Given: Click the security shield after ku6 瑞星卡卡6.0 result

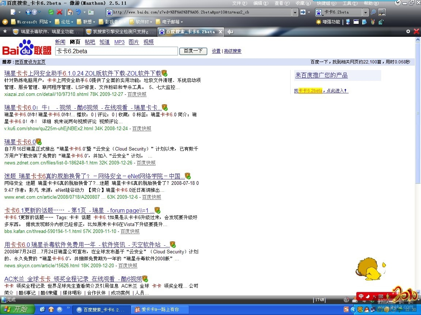Looking at the screenshot, I should tap(164, 108).
